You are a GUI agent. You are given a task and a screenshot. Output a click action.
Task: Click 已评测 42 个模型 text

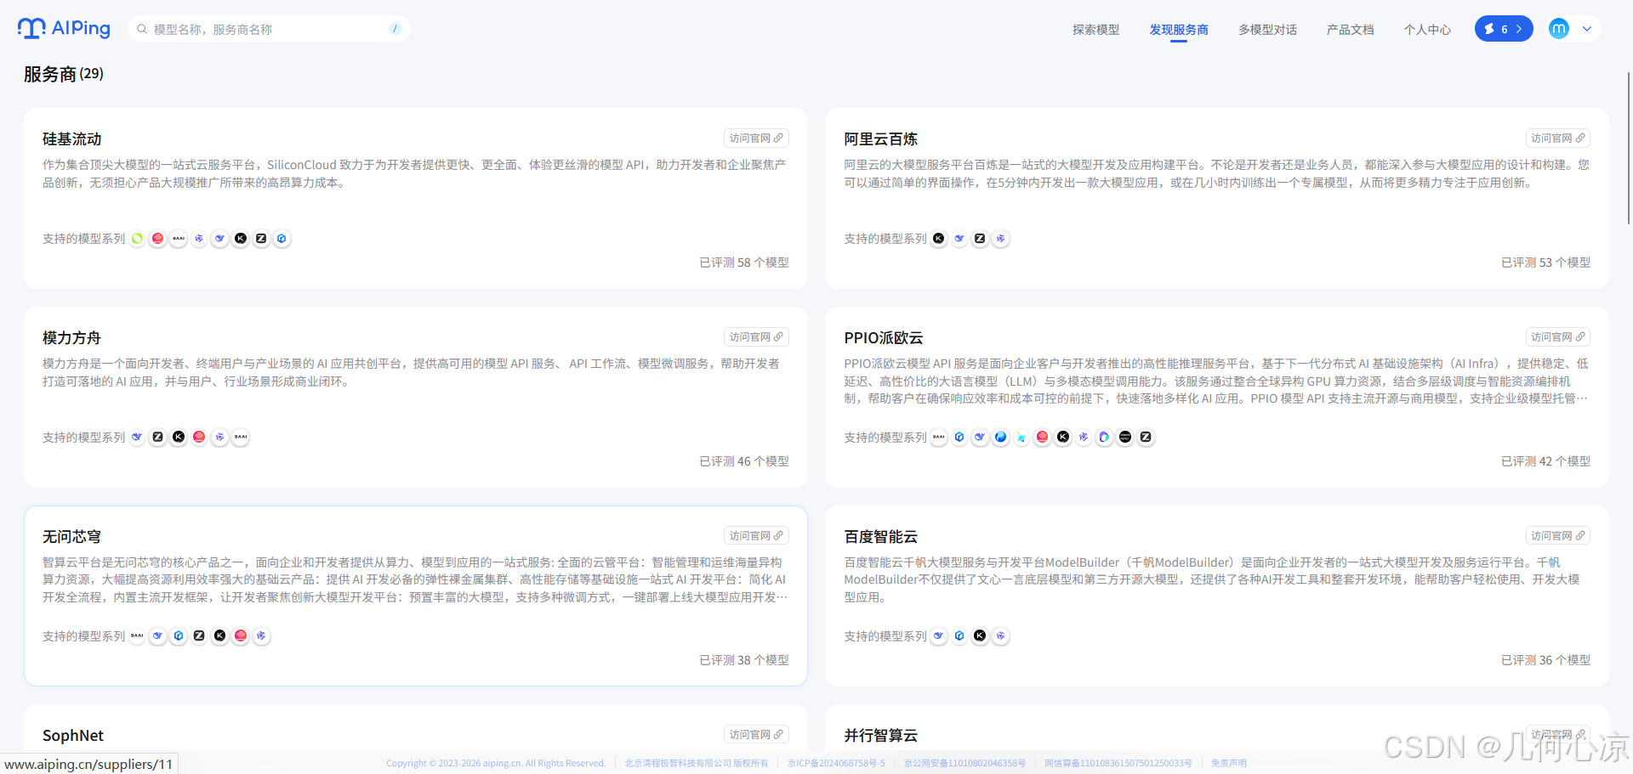[x=1545, y=461]
